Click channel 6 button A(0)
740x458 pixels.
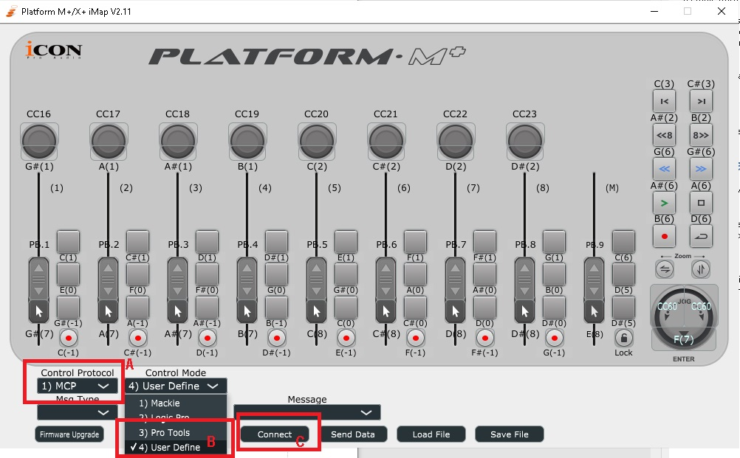click(415, 274)
